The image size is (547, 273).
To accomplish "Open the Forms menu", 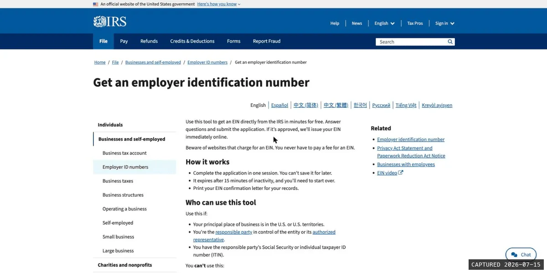I will pyautogui.click(x=234, y=41).
